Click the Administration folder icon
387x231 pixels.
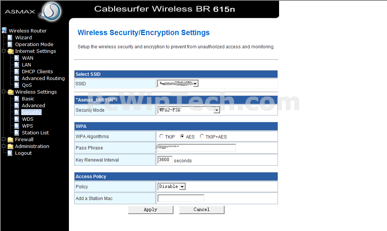click(x=10, y=146)
